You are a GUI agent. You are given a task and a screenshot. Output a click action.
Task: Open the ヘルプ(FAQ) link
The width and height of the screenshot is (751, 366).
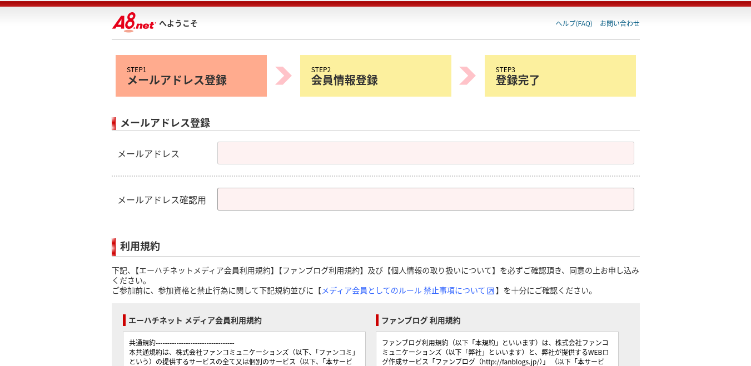tap(574, 23)
